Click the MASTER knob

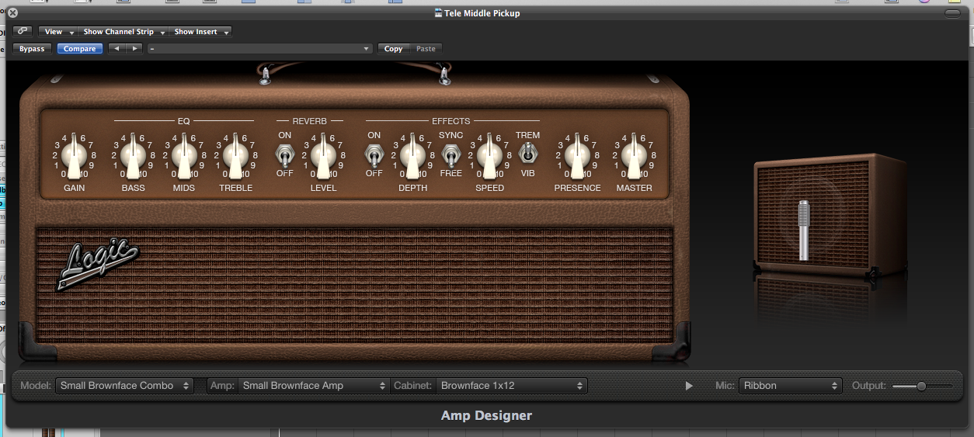point(634,157)
